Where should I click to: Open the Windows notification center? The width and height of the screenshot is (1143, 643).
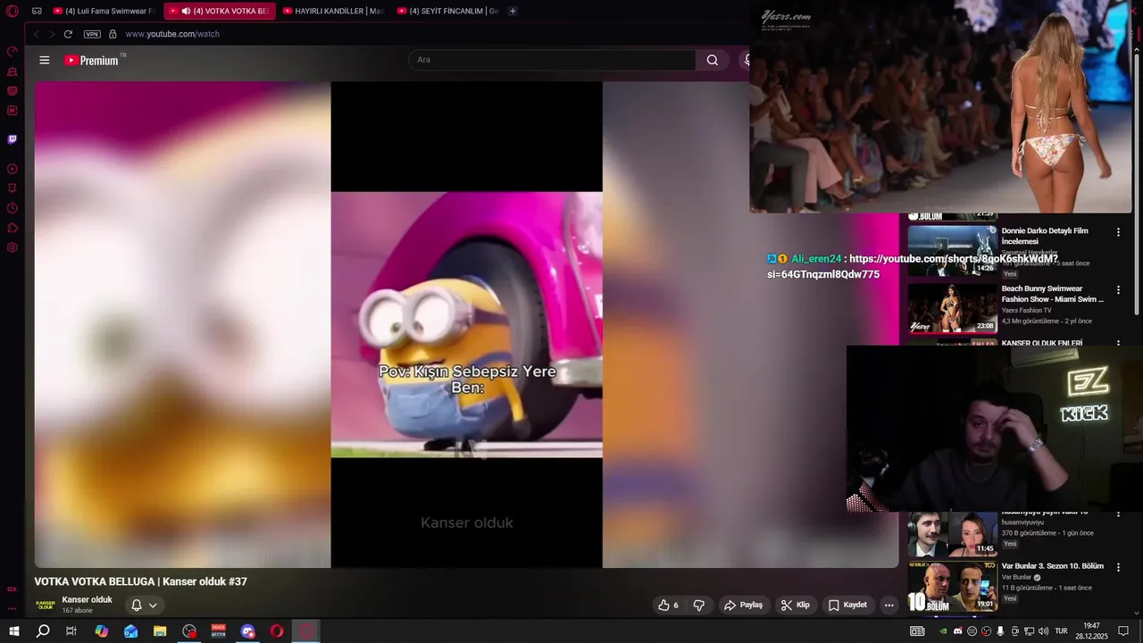1123,631
